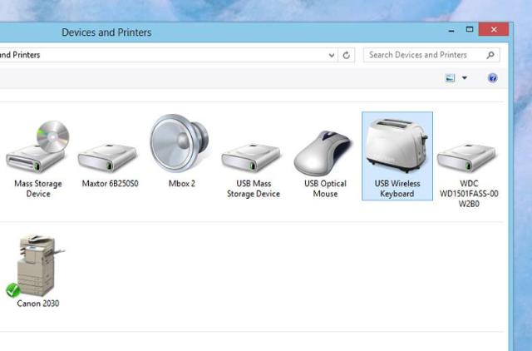Expand the address bar history dropdown
This screenshot has height=351, width=532.
(x=332, y=56)
